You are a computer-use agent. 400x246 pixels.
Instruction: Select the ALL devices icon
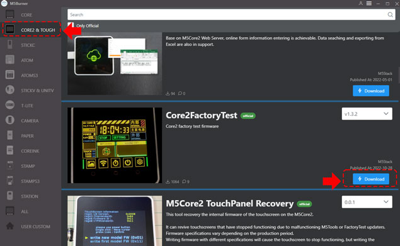click(10, 211)
